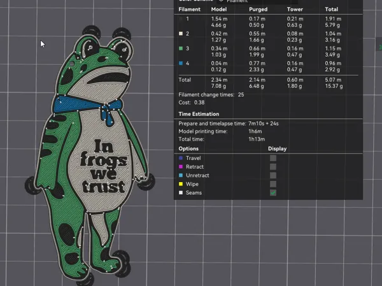This screenshot has height=286, width=382.
Task: Click the Filament change times value 25
Action: 241,95
